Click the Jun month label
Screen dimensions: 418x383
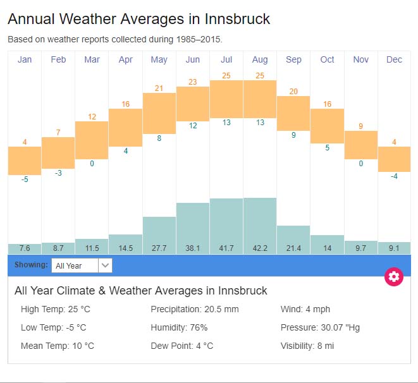pyautogui.click(x=193, y=59)
